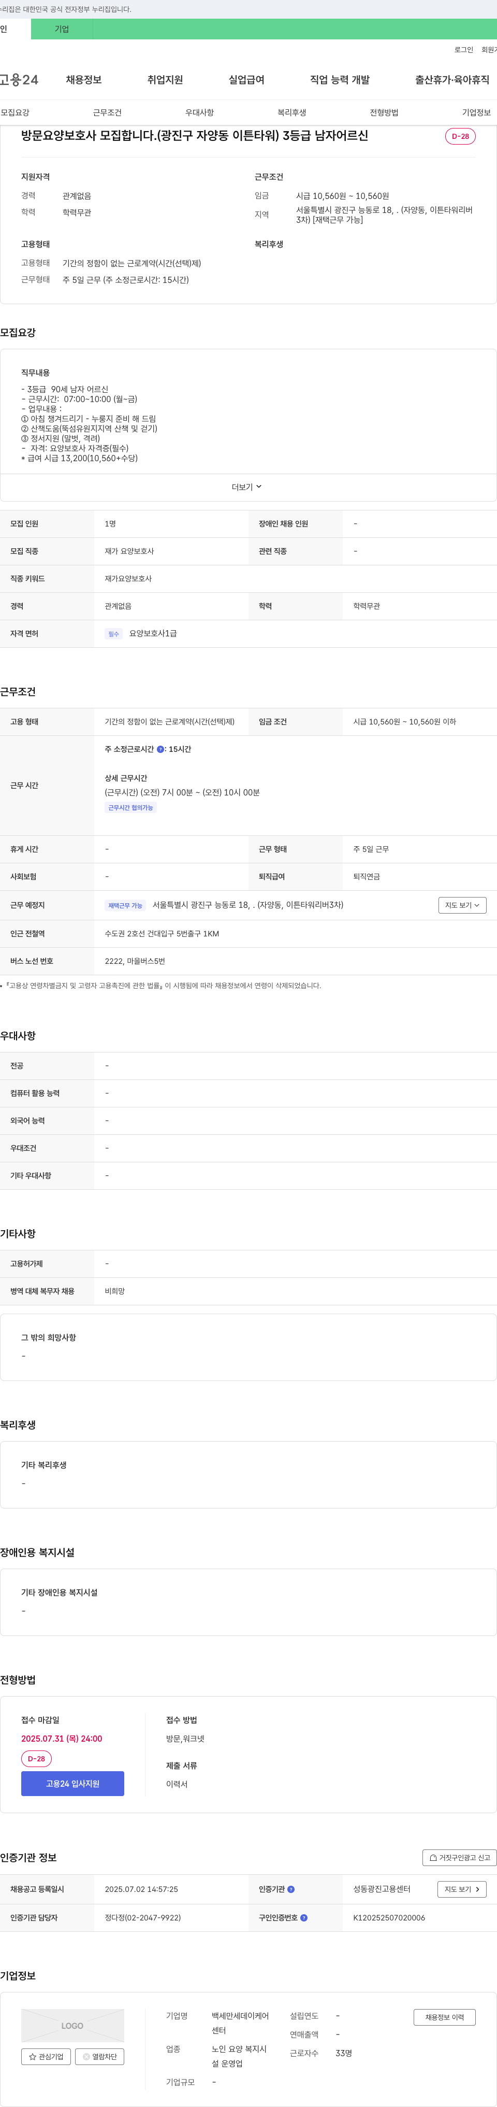Click the company LOGO placeholder image

click(73, 2025)
